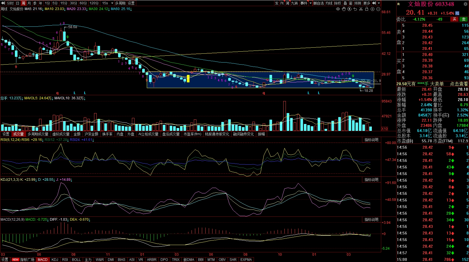Select the 融资融券变化 sub-tab

pos(243,134)
